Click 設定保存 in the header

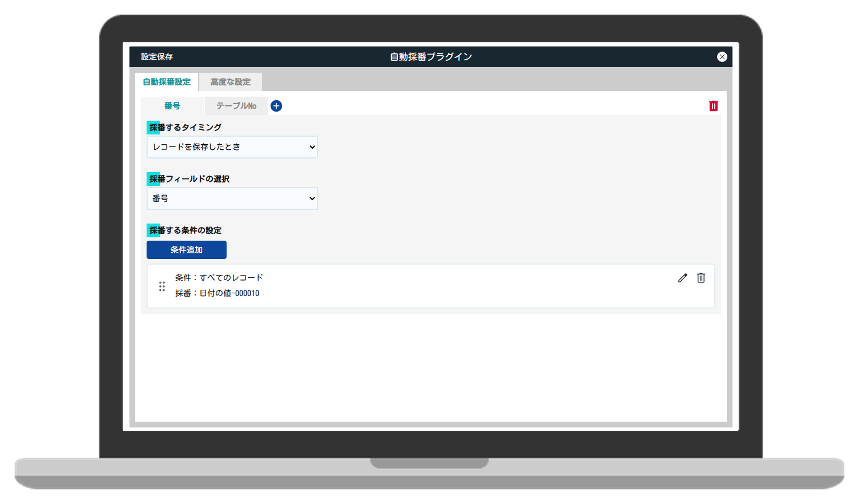pyautogui.click(x=157, y=57)
